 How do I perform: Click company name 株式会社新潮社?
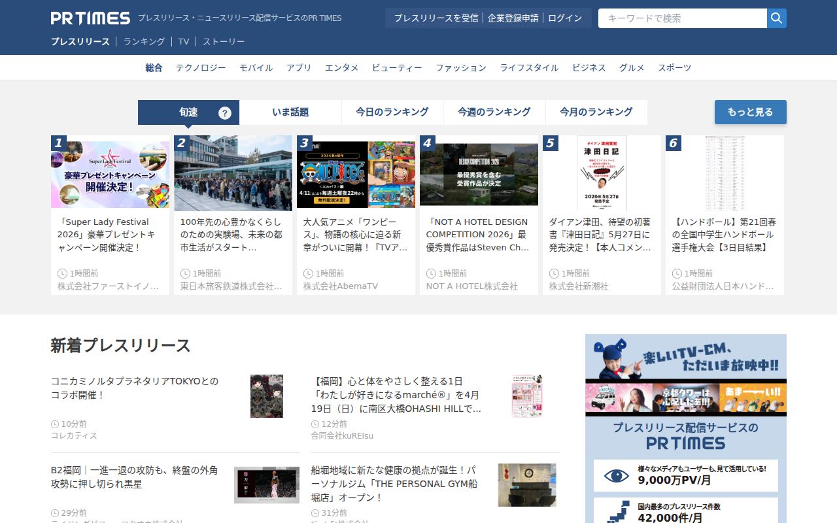point(579,286)
